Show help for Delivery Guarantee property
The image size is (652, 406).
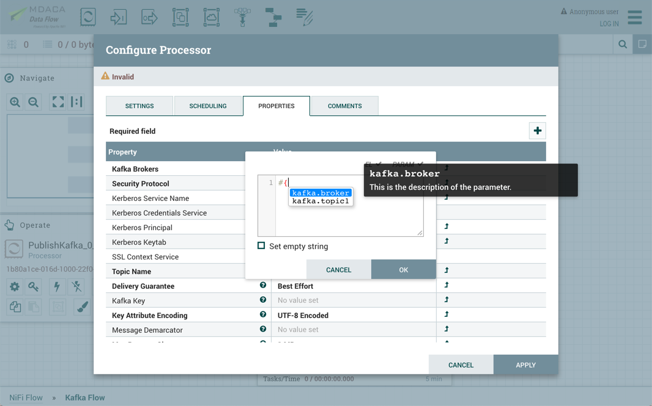coord(263,286)
